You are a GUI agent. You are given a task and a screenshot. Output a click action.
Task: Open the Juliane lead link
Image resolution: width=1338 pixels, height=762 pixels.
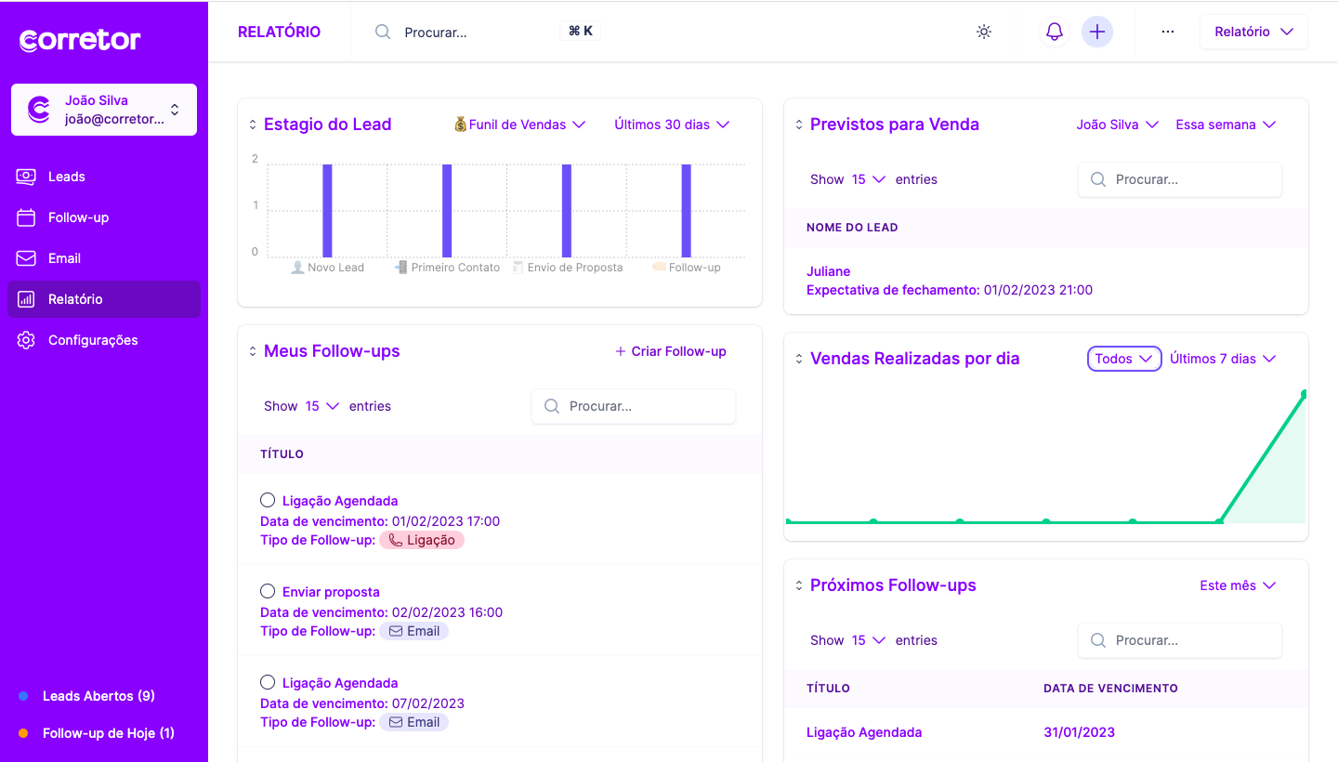[828, 271]
